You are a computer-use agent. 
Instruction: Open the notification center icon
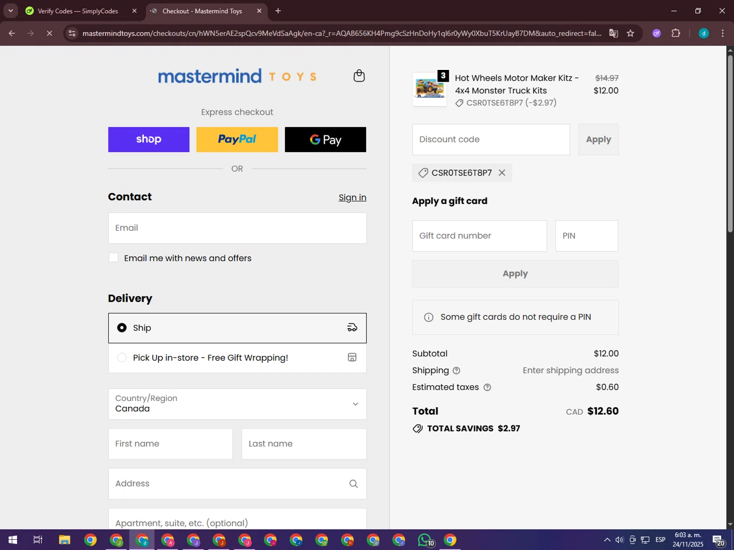point(719,540)
